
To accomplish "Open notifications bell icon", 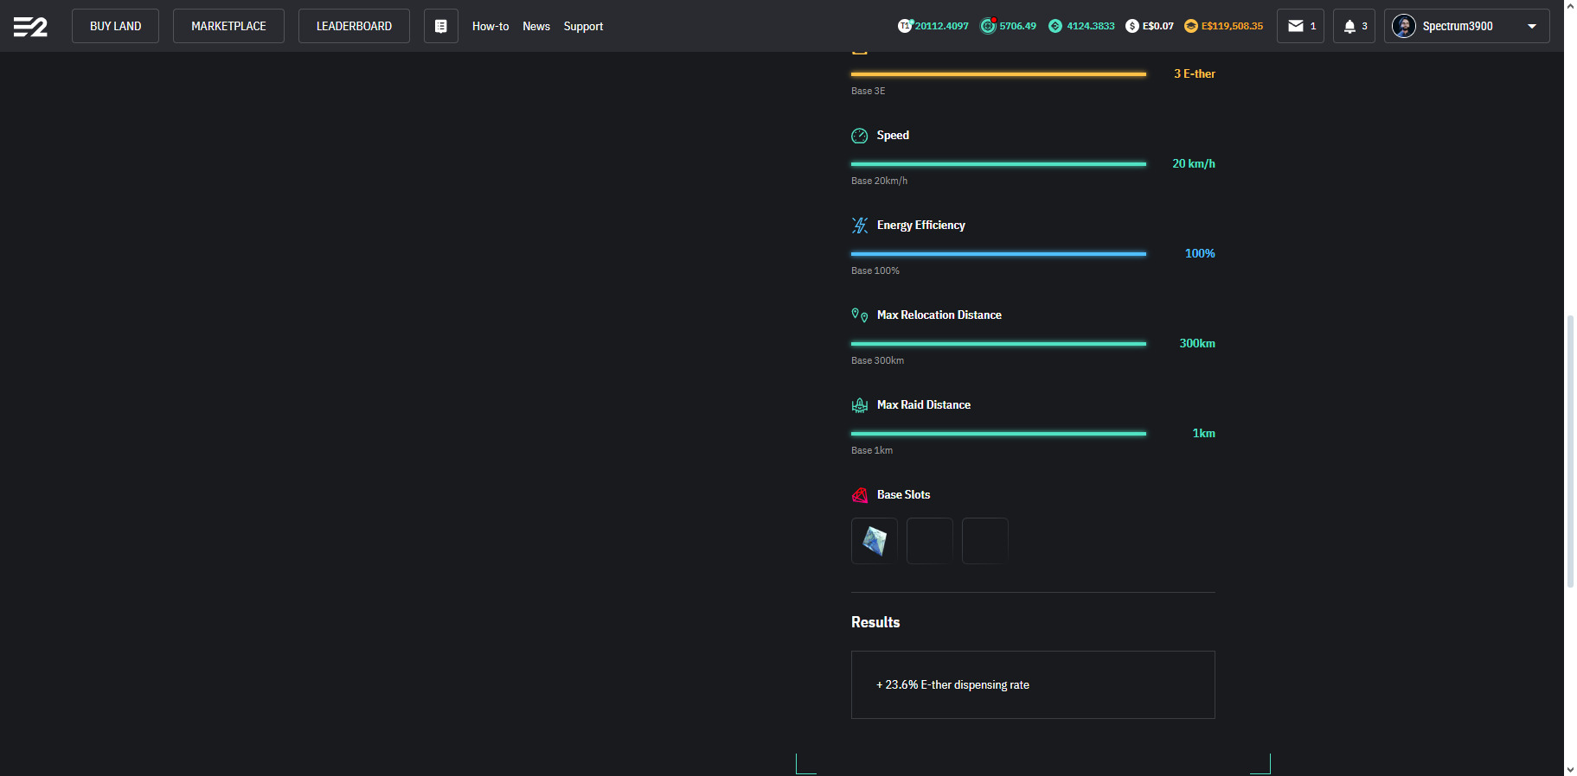I will pos(1349,26).
